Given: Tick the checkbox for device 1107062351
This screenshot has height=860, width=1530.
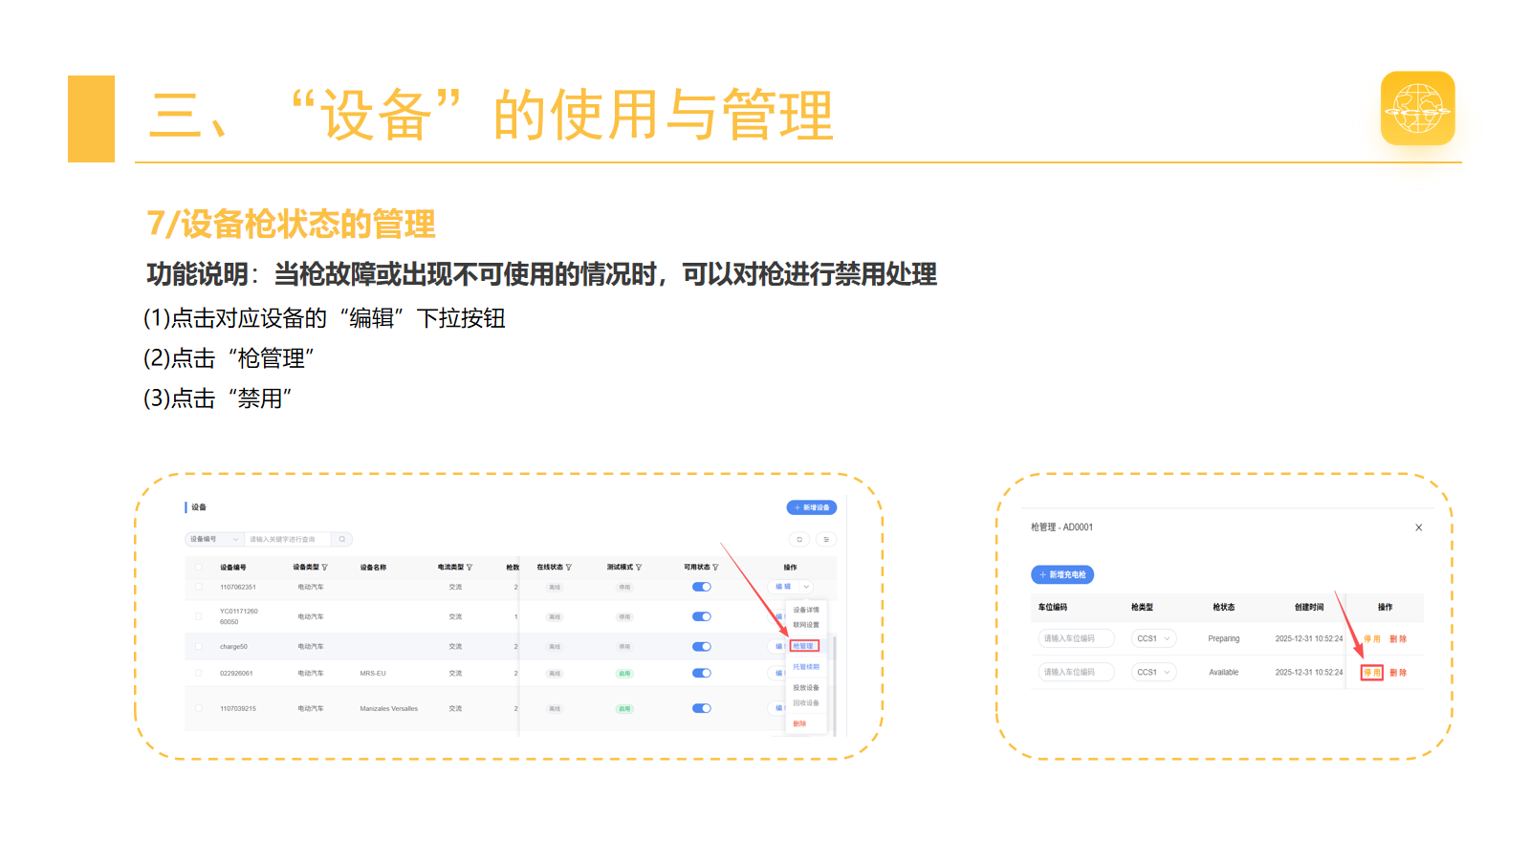Looking at the screenshot, I should click(x=199, y=587).
